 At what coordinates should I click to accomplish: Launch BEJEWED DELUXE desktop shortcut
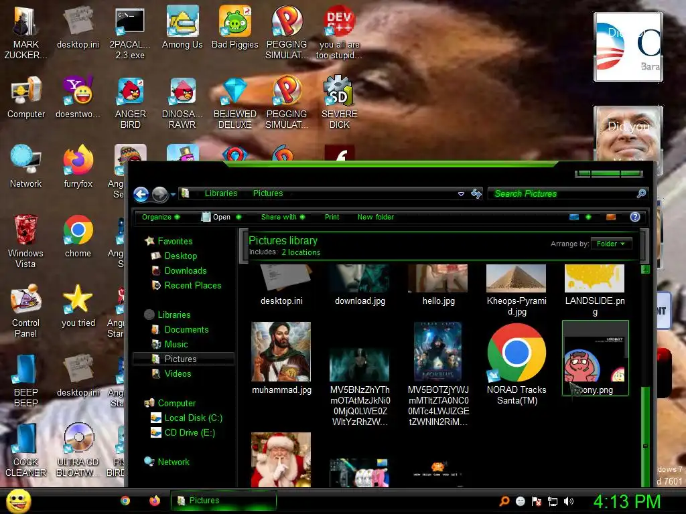235,102
